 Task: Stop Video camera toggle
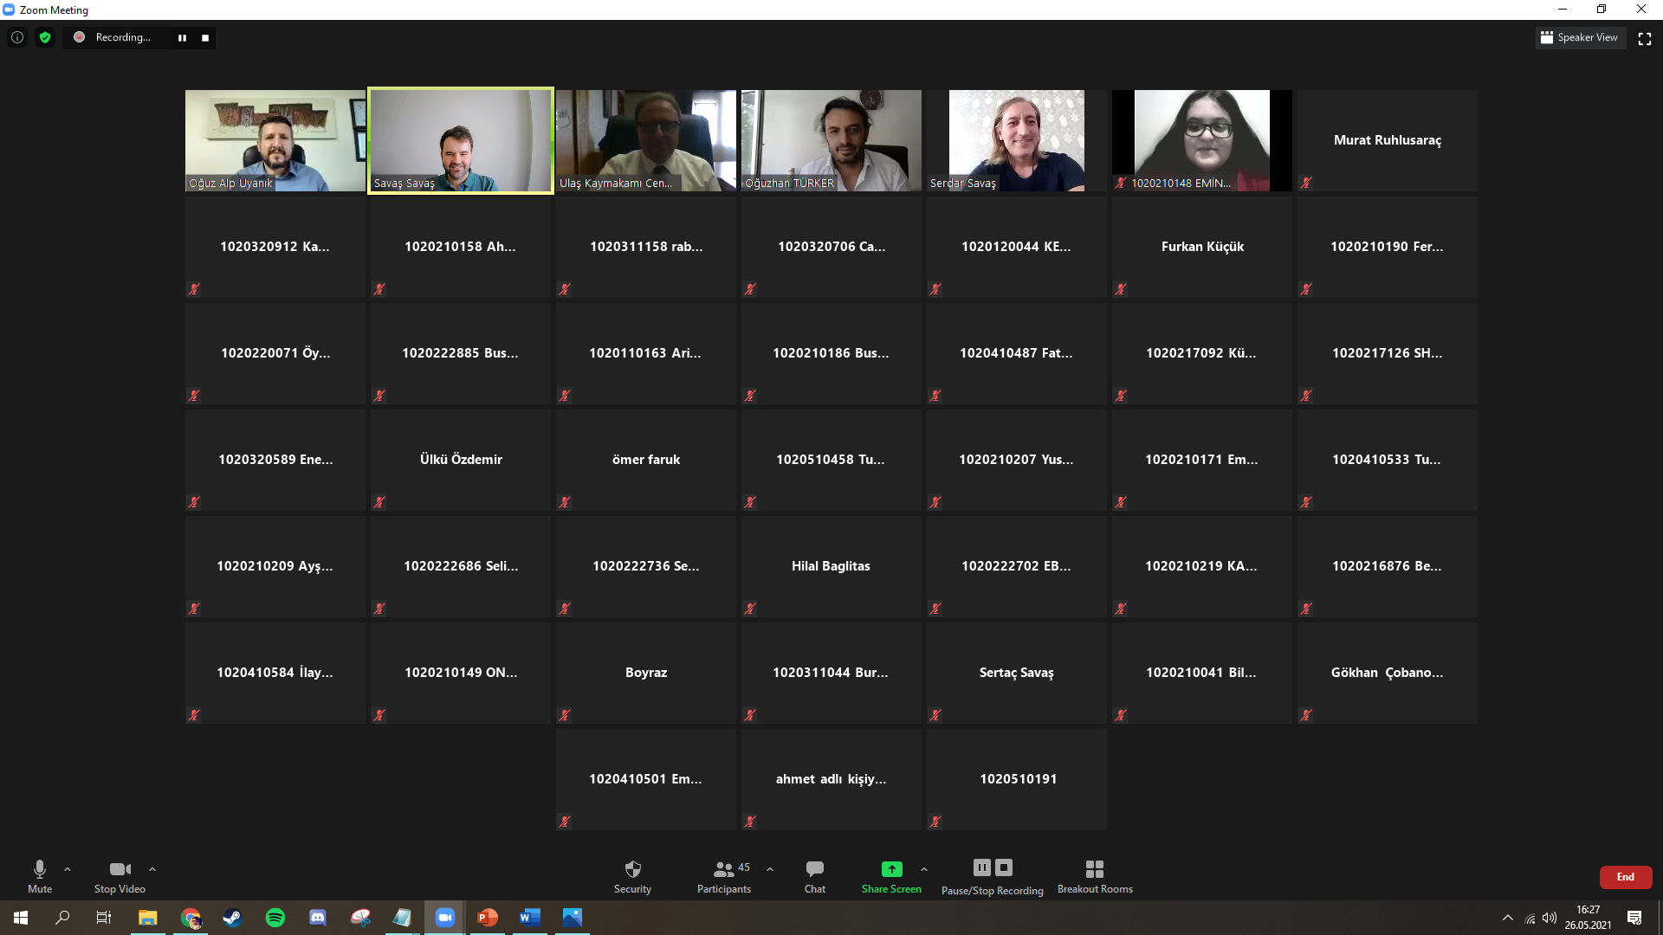(120, 876)
